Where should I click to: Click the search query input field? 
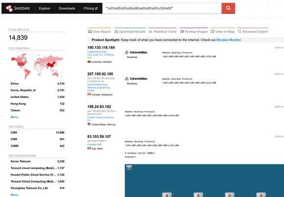tap(162, 8)
